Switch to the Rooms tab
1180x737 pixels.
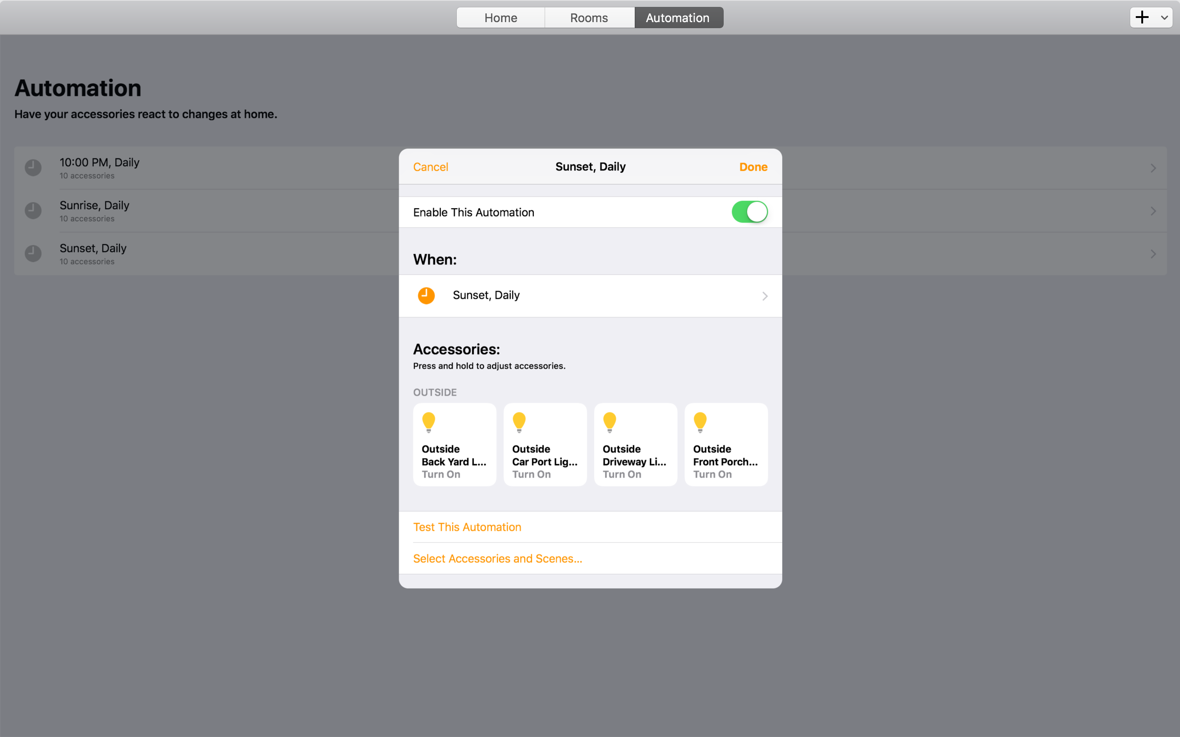(x=589, y=17)
